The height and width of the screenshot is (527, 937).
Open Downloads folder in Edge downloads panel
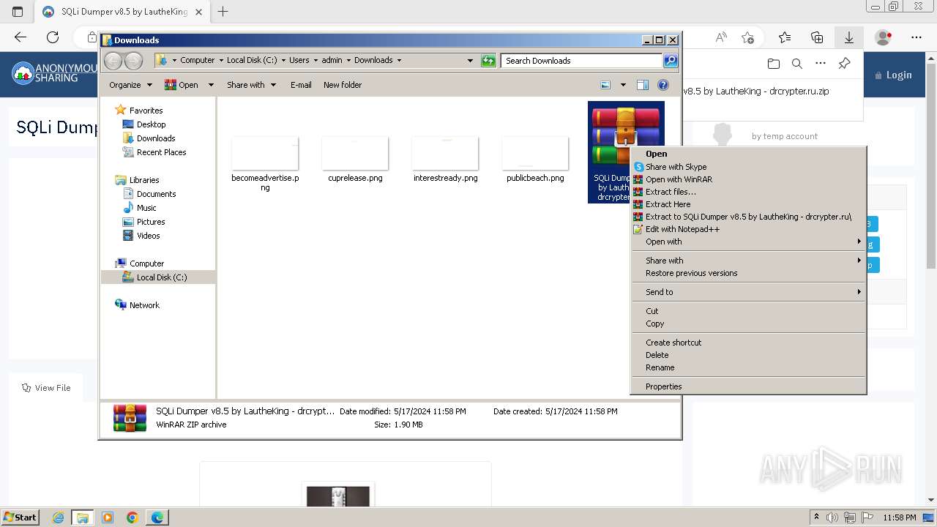pyautogui.click(x=774, y=64)
